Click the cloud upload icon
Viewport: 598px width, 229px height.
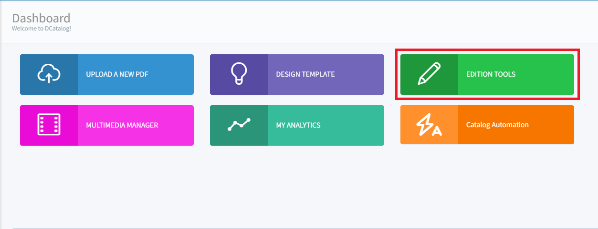pos(49,74)
